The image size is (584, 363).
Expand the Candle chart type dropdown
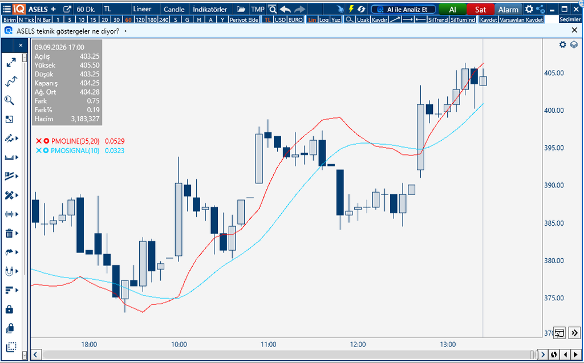pos(174,9)
